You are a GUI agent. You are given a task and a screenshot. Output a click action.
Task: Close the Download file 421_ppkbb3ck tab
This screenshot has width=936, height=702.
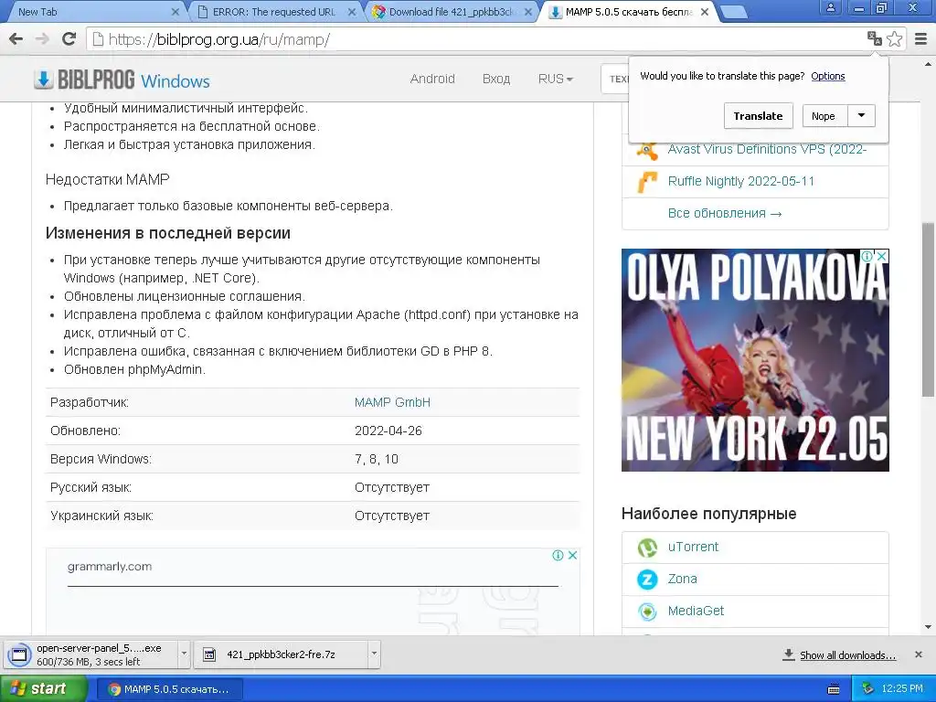(528, 11)
